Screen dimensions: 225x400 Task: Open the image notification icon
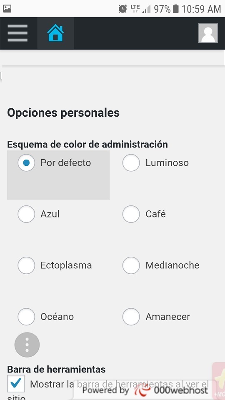(7, 9)
